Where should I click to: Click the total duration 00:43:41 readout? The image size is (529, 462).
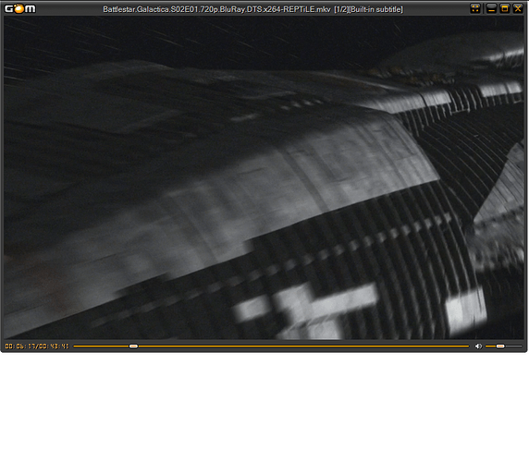[x=53, y=346]
